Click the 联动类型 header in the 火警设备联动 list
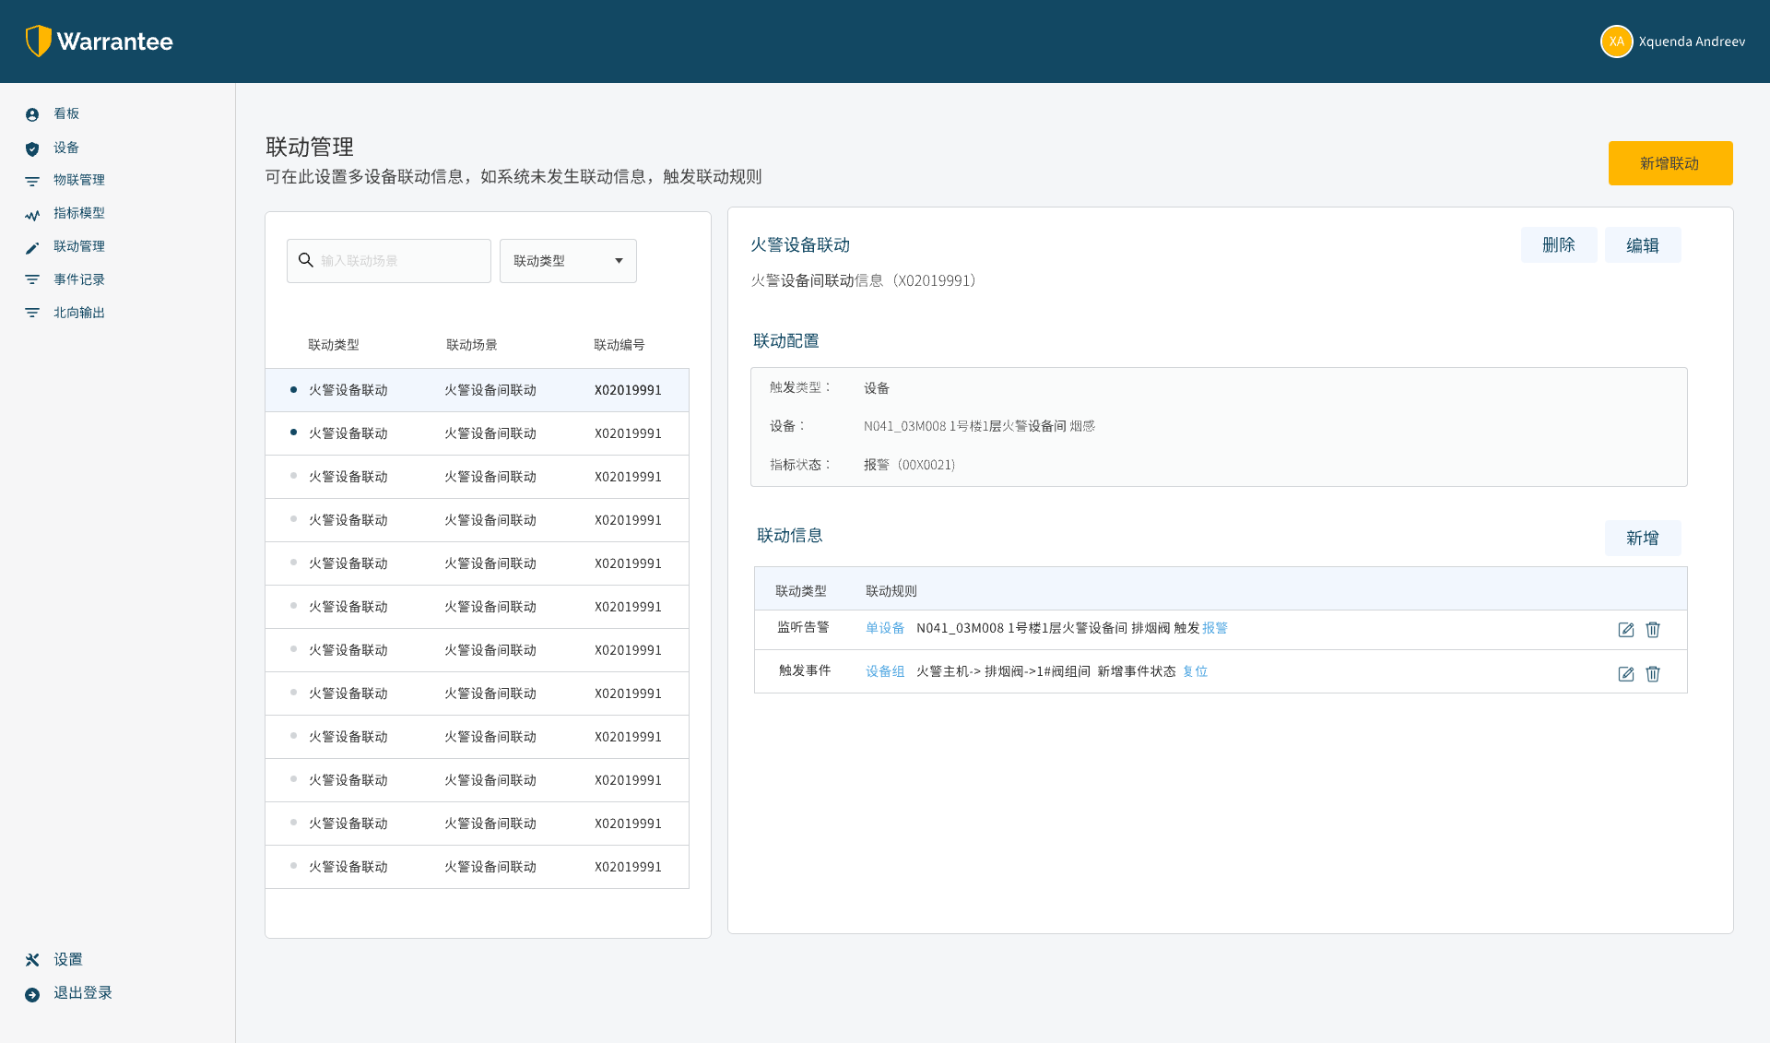1770x1043 pixels. coord(334,345)
